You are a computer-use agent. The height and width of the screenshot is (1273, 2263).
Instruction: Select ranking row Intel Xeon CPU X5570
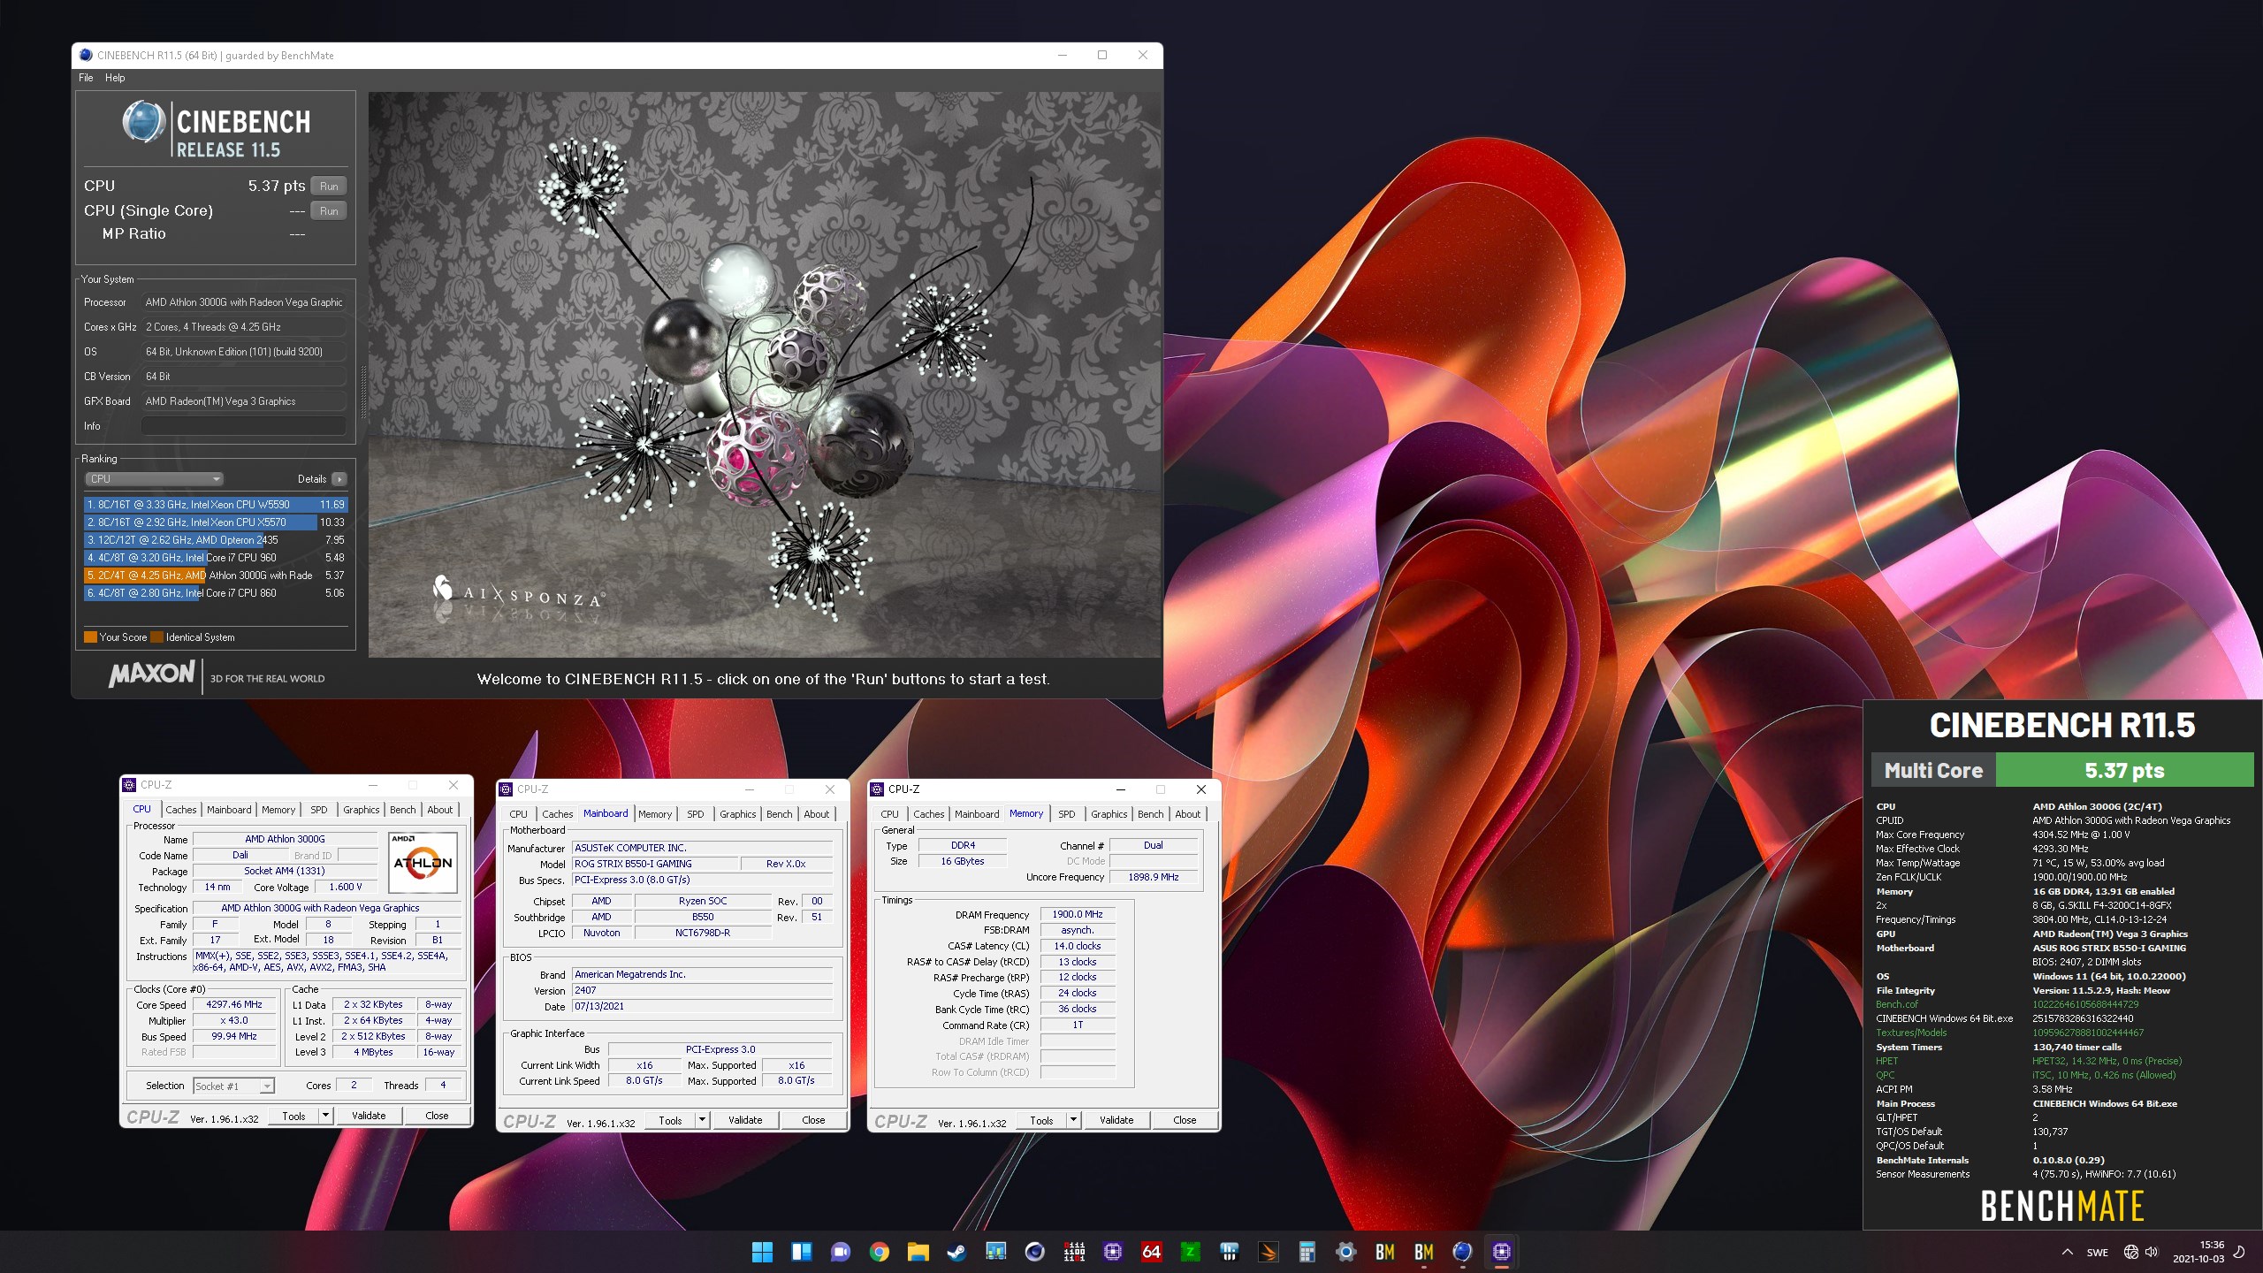coord(216,522)
